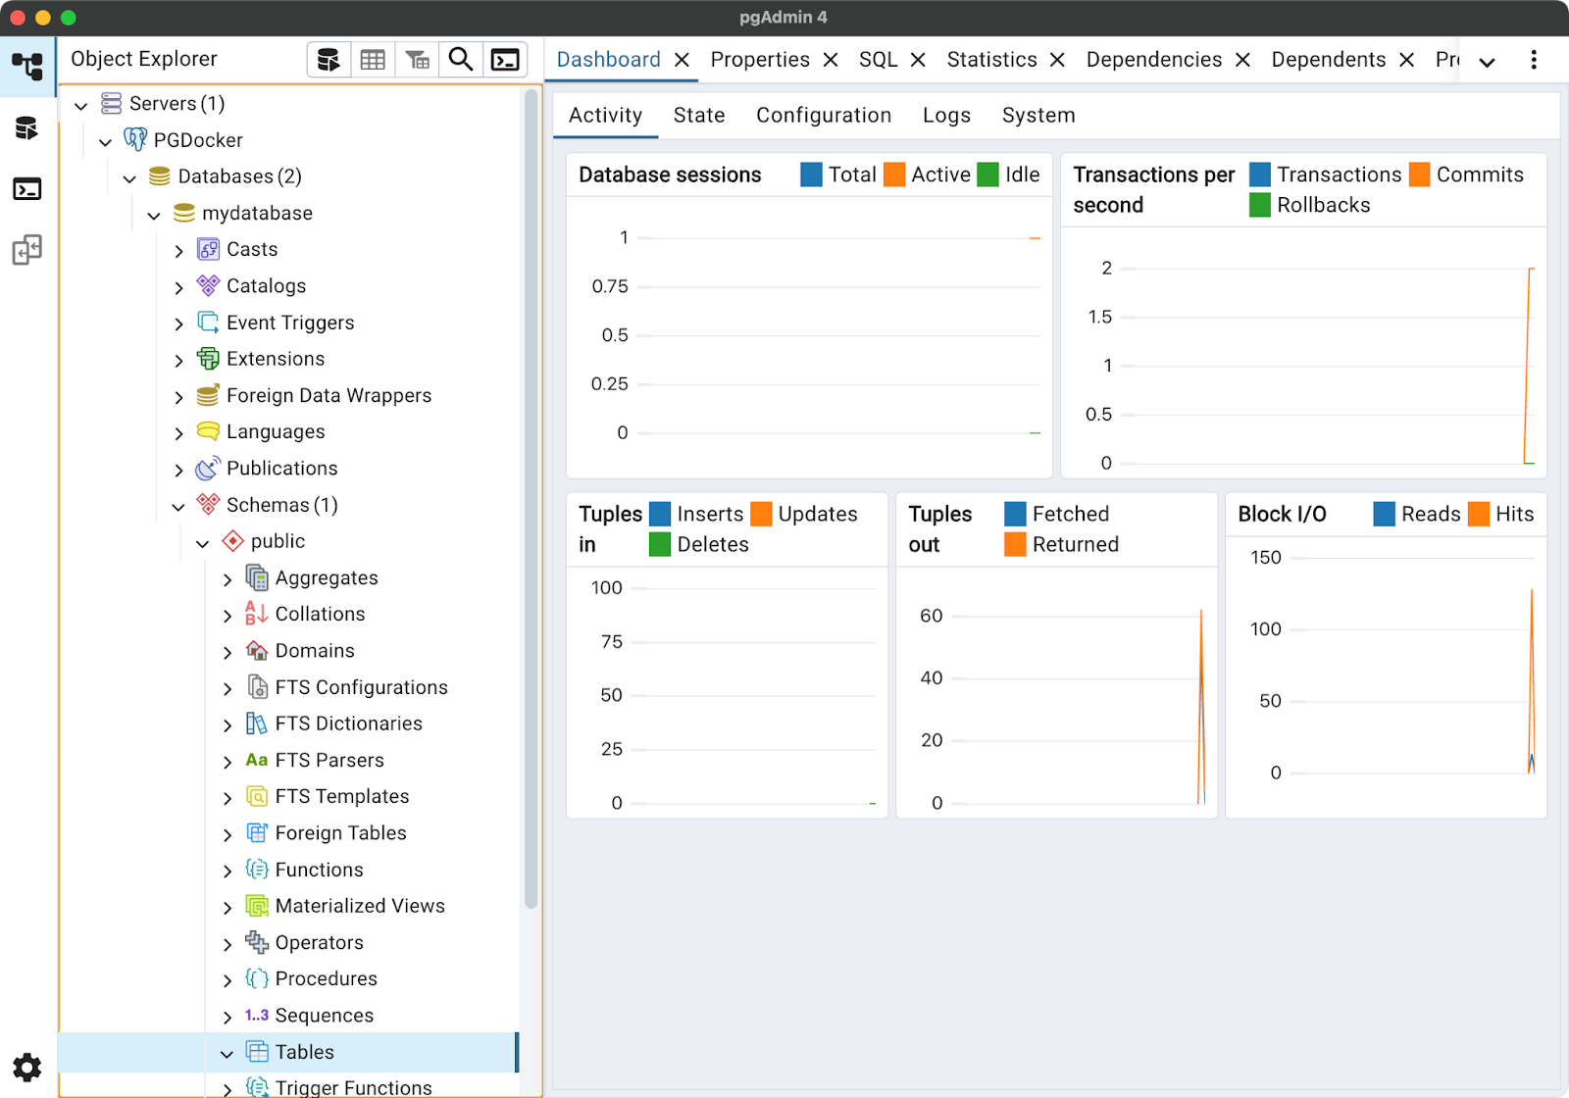Viewport: 1569px width, 1098px height.
Task: Click the PSQL Tool terminal button
Action: pyautogui.click(x=505, y=60)
